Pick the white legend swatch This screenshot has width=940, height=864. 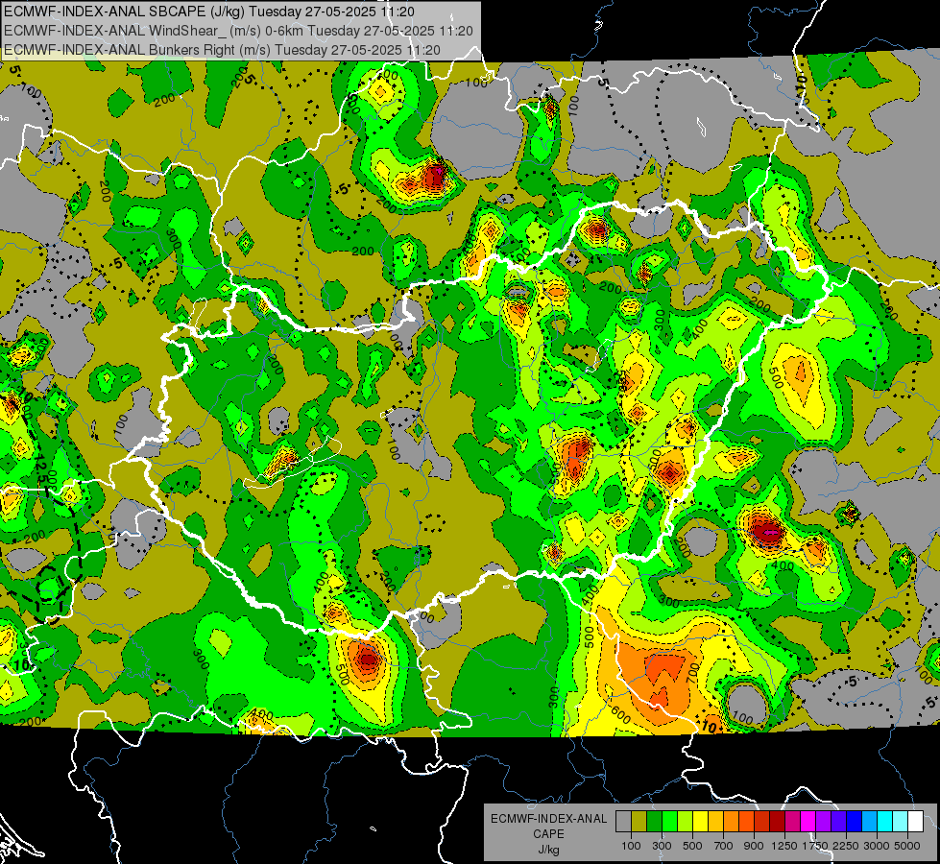click(x=915, y=821)
